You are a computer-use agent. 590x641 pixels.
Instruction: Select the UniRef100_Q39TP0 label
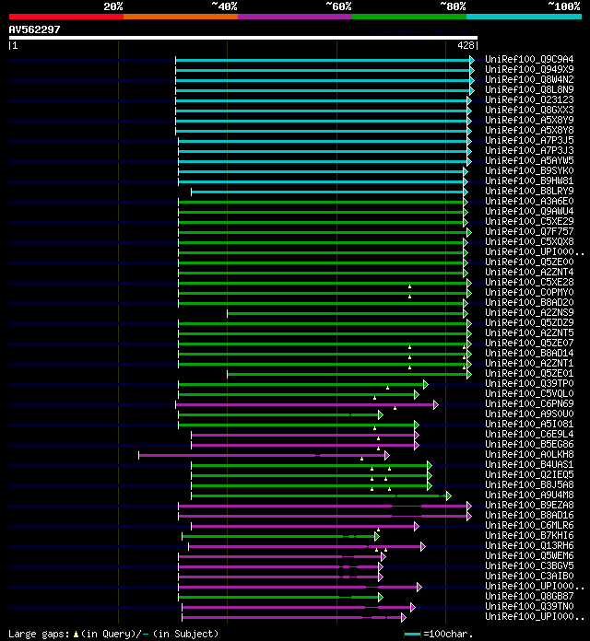(x=529, y=383)
